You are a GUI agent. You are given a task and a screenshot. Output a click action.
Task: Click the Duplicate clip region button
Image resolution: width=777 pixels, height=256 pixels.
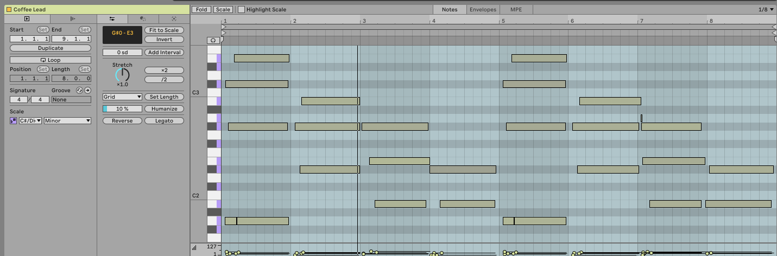(x=50, y=48)
